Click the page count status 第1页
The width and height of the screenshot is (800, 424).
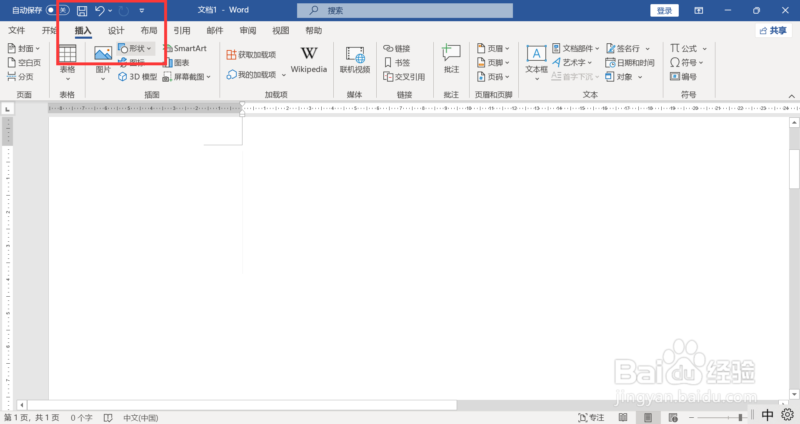point(32,418)
